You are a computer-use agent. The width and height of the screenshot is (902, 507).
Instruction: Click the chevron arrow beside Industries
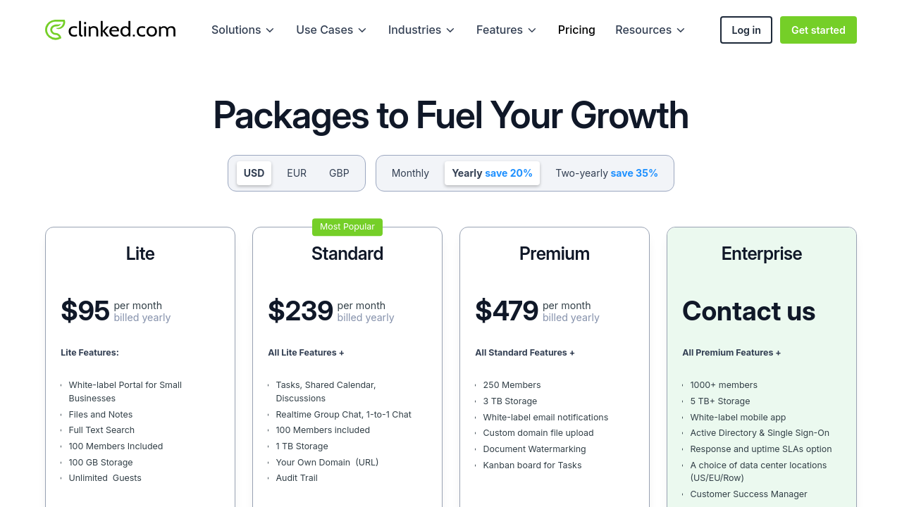click(x=450, y=30)
